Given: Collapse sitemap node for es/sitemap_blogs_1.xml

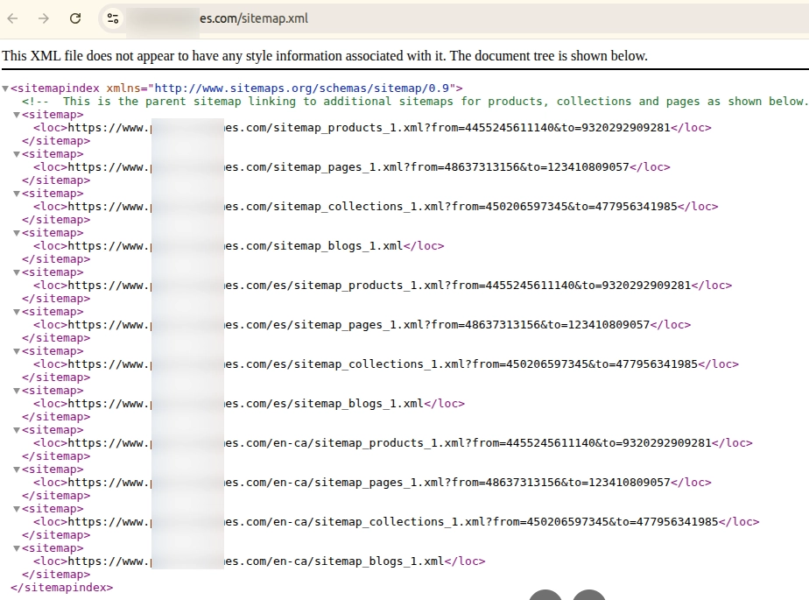Looking at the screenshot, I should point(17,391).
